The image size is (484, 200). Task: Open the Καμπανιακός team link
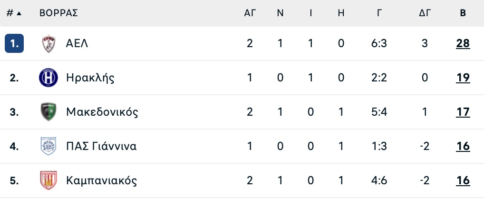pyautogui.click(x=101, y=180)
